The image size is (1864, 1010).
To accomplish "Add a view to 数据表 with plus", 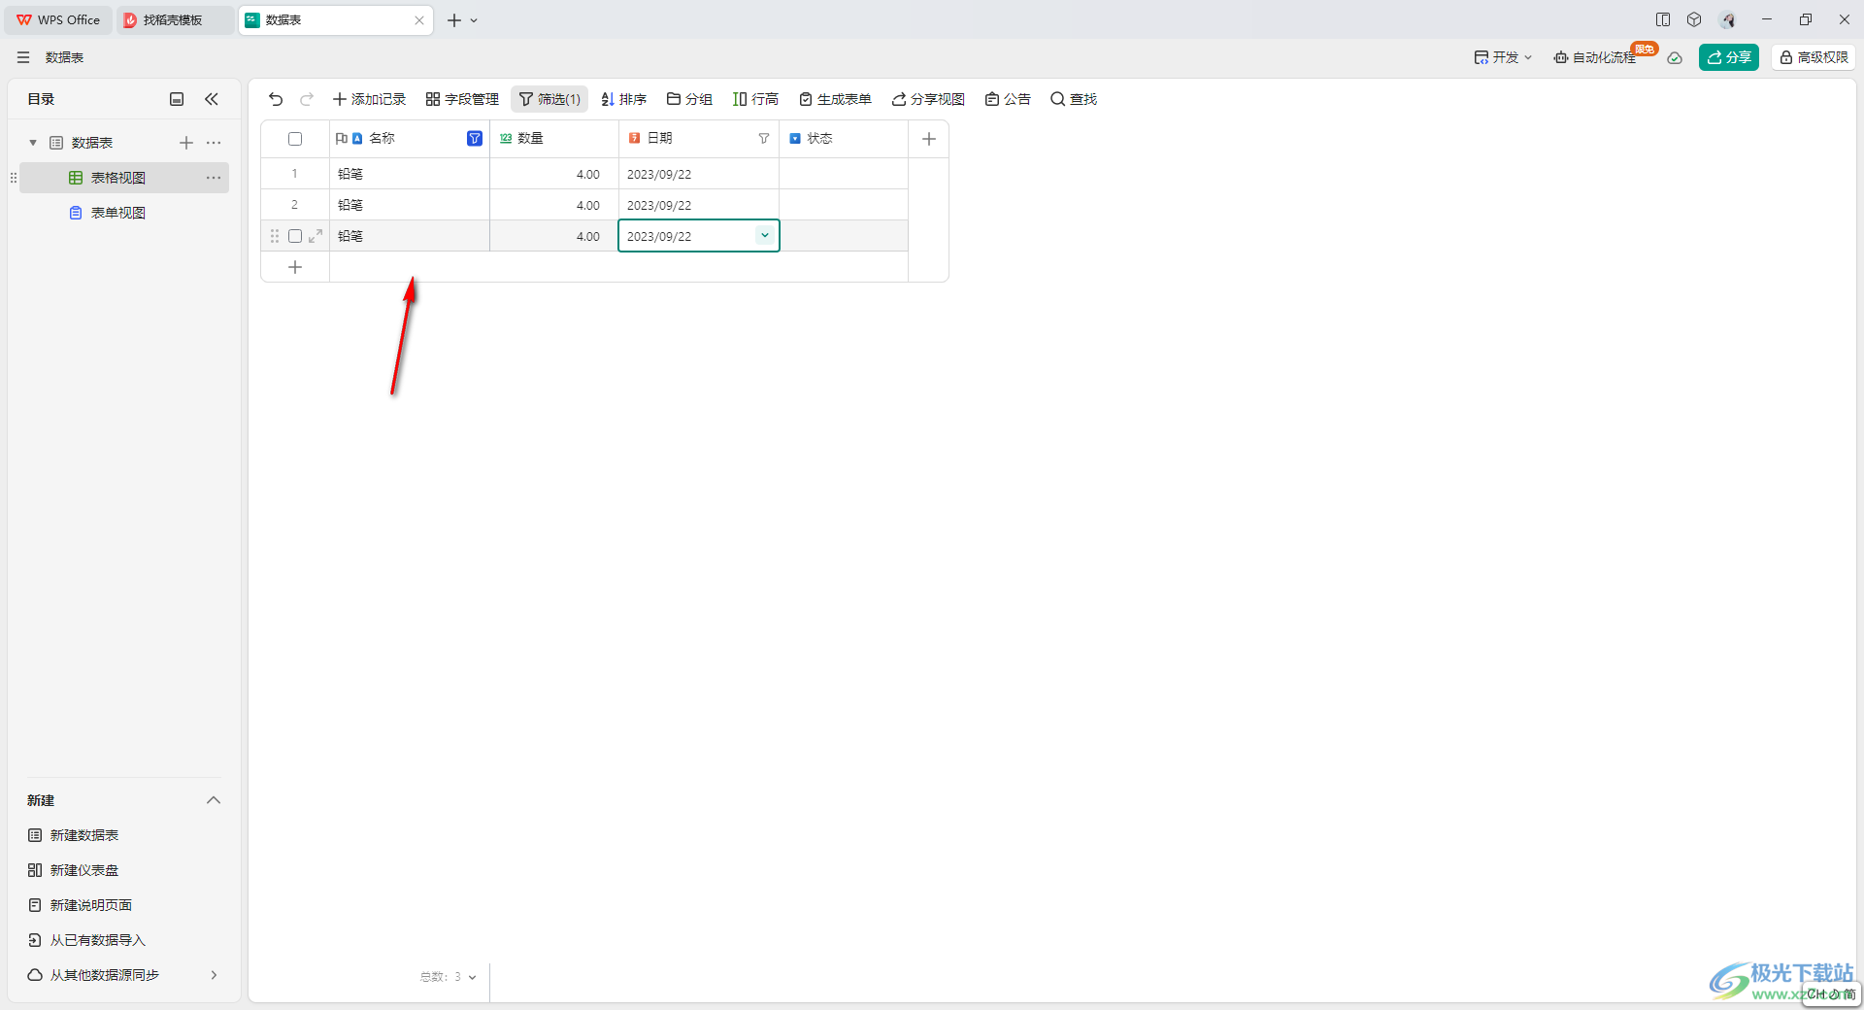I will (186, 143).
